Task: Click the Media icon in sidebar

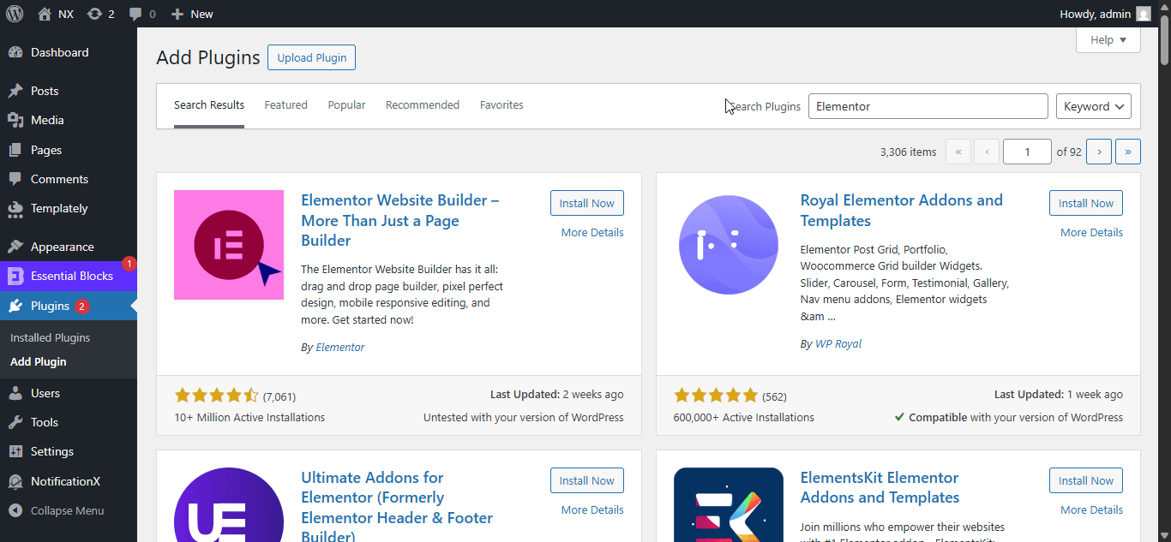Action: click(15, 120)
